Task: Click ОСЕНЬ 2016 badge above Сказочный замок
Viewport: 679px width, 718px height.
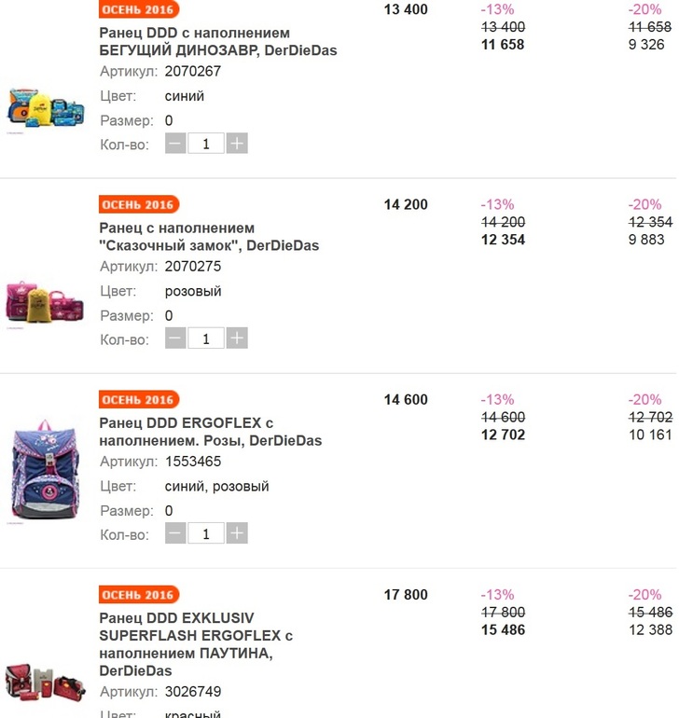Action: click(x=138, y=204)
